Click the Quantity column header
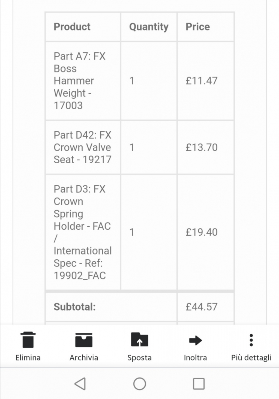 pos(149,27)
